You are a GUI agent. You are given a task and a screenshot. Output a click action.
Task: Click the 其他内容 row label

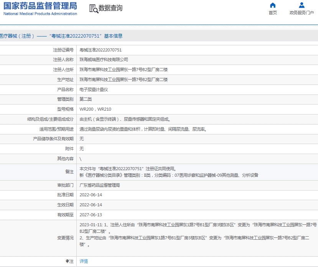tap(65, 159)
